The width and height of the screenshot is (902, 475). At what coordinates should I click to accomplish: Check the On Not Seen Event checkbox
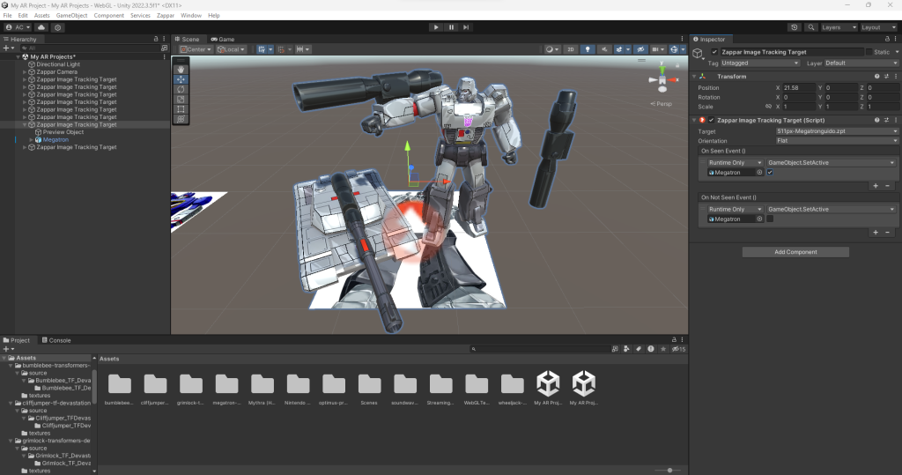click(x=770, y=219)
